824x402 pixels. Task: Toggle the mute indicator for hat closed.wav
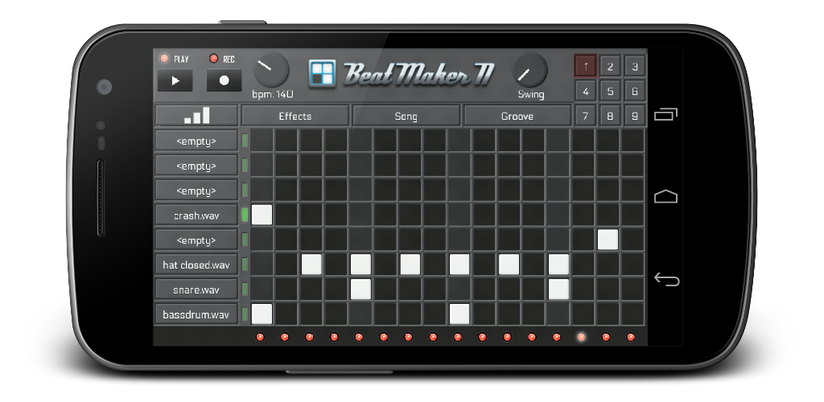tap(245, 265)
